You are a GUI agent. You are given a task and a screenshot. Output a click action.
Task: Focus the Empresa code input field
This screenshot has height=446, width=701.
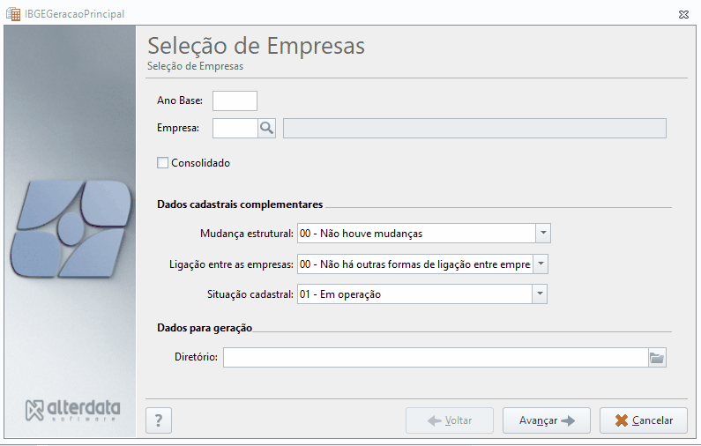click(235, 129)
